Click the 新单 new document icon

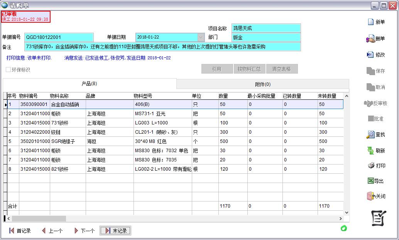[x=371, y=22]
